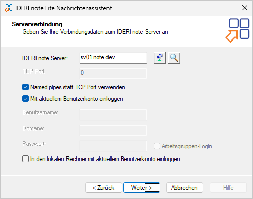Enable In den lokalen Rechner einloggen checkbox

[25, 159]
